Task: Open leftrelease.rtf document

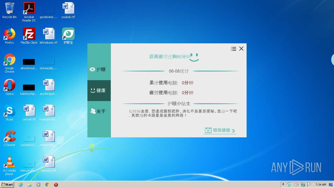Action: point(49,36)
